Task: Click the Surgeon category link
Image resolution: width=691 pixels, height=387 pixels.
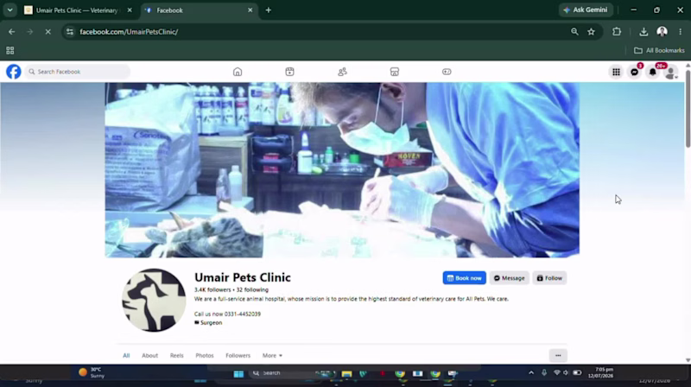Action: (211, 323)
